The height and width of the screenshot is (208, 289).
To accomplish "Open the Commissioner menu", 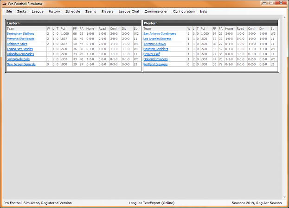I will click(x=155, y=11).
